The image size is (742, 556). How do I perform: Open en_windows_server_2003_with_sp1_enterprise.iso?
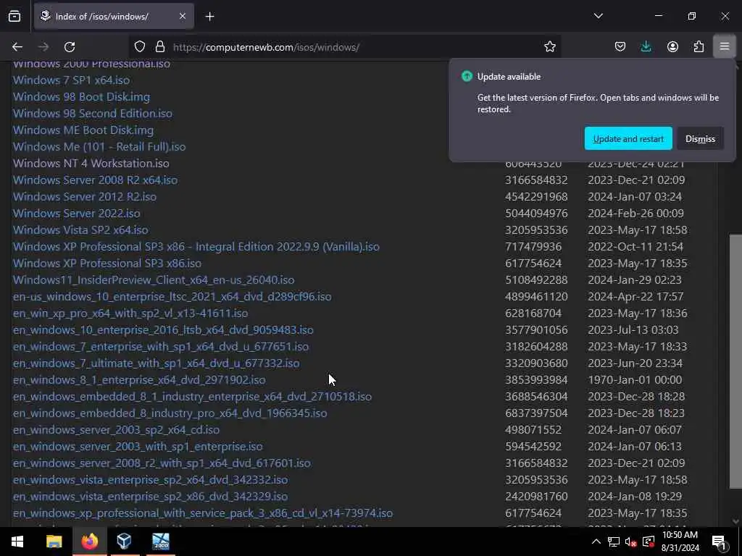click(x=138, y=446)
